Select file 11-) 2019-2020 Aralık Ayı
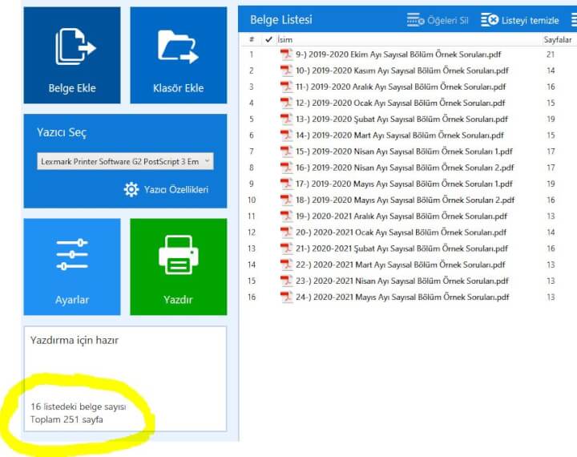The width and height of the screenshot is (577, 457). pos(401,87)
